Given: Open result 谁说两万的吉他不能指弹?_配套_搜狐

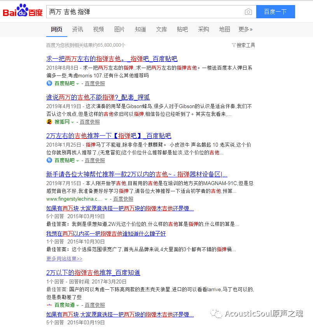Looking at the screenshot, I should pos(98,97).
